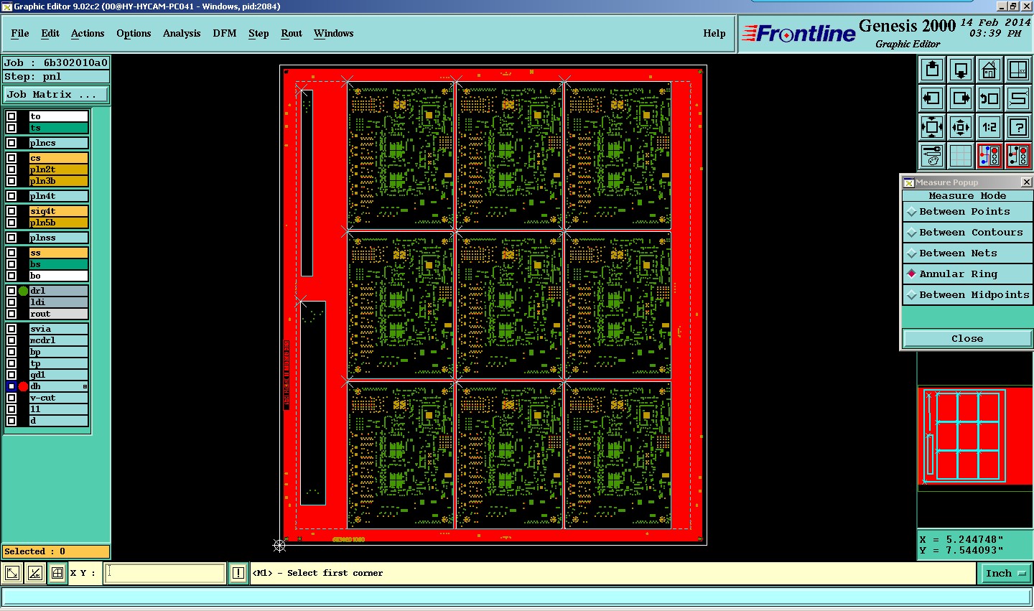Click the pan left view icon
This screenshot has width=1034, height=611.
932,98
